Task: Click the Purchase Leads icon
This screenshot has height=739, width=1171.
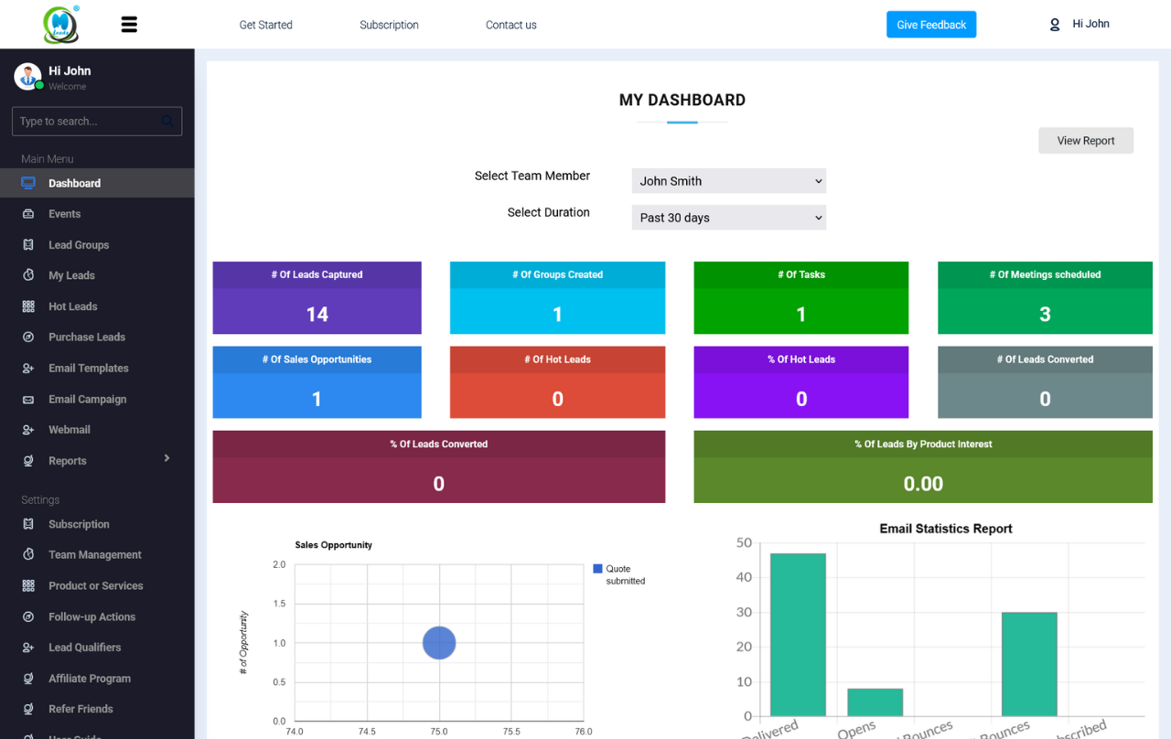Action: tap(28, 337)
